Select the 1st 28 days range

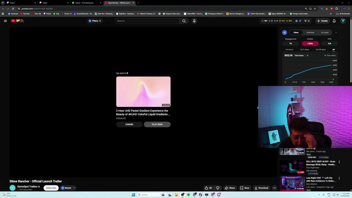pyautogui.click(x=321, y=50)
